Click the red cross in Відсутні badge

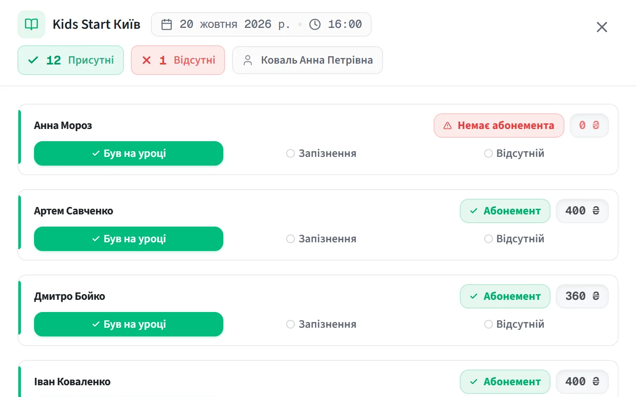click(147, 60)
